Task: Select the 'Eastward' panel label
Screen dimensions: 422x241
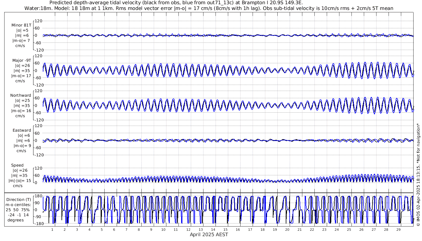Action: point(22,130)
